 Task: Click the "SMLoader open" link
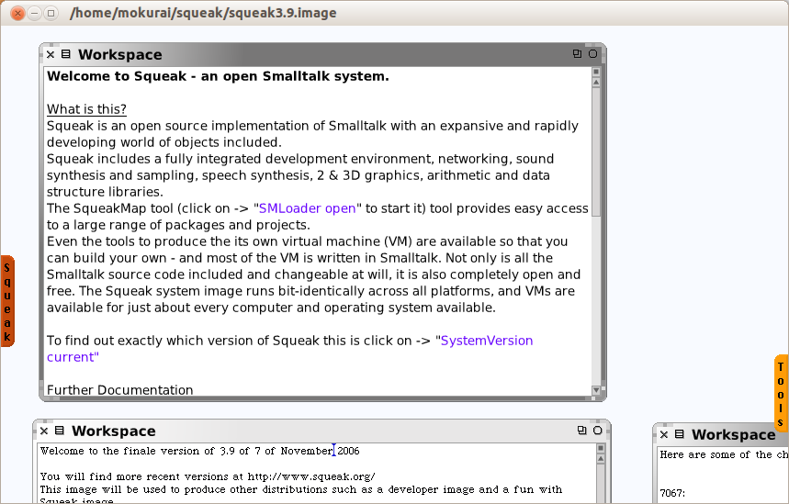pyautogui.click(x=309, y=208)
